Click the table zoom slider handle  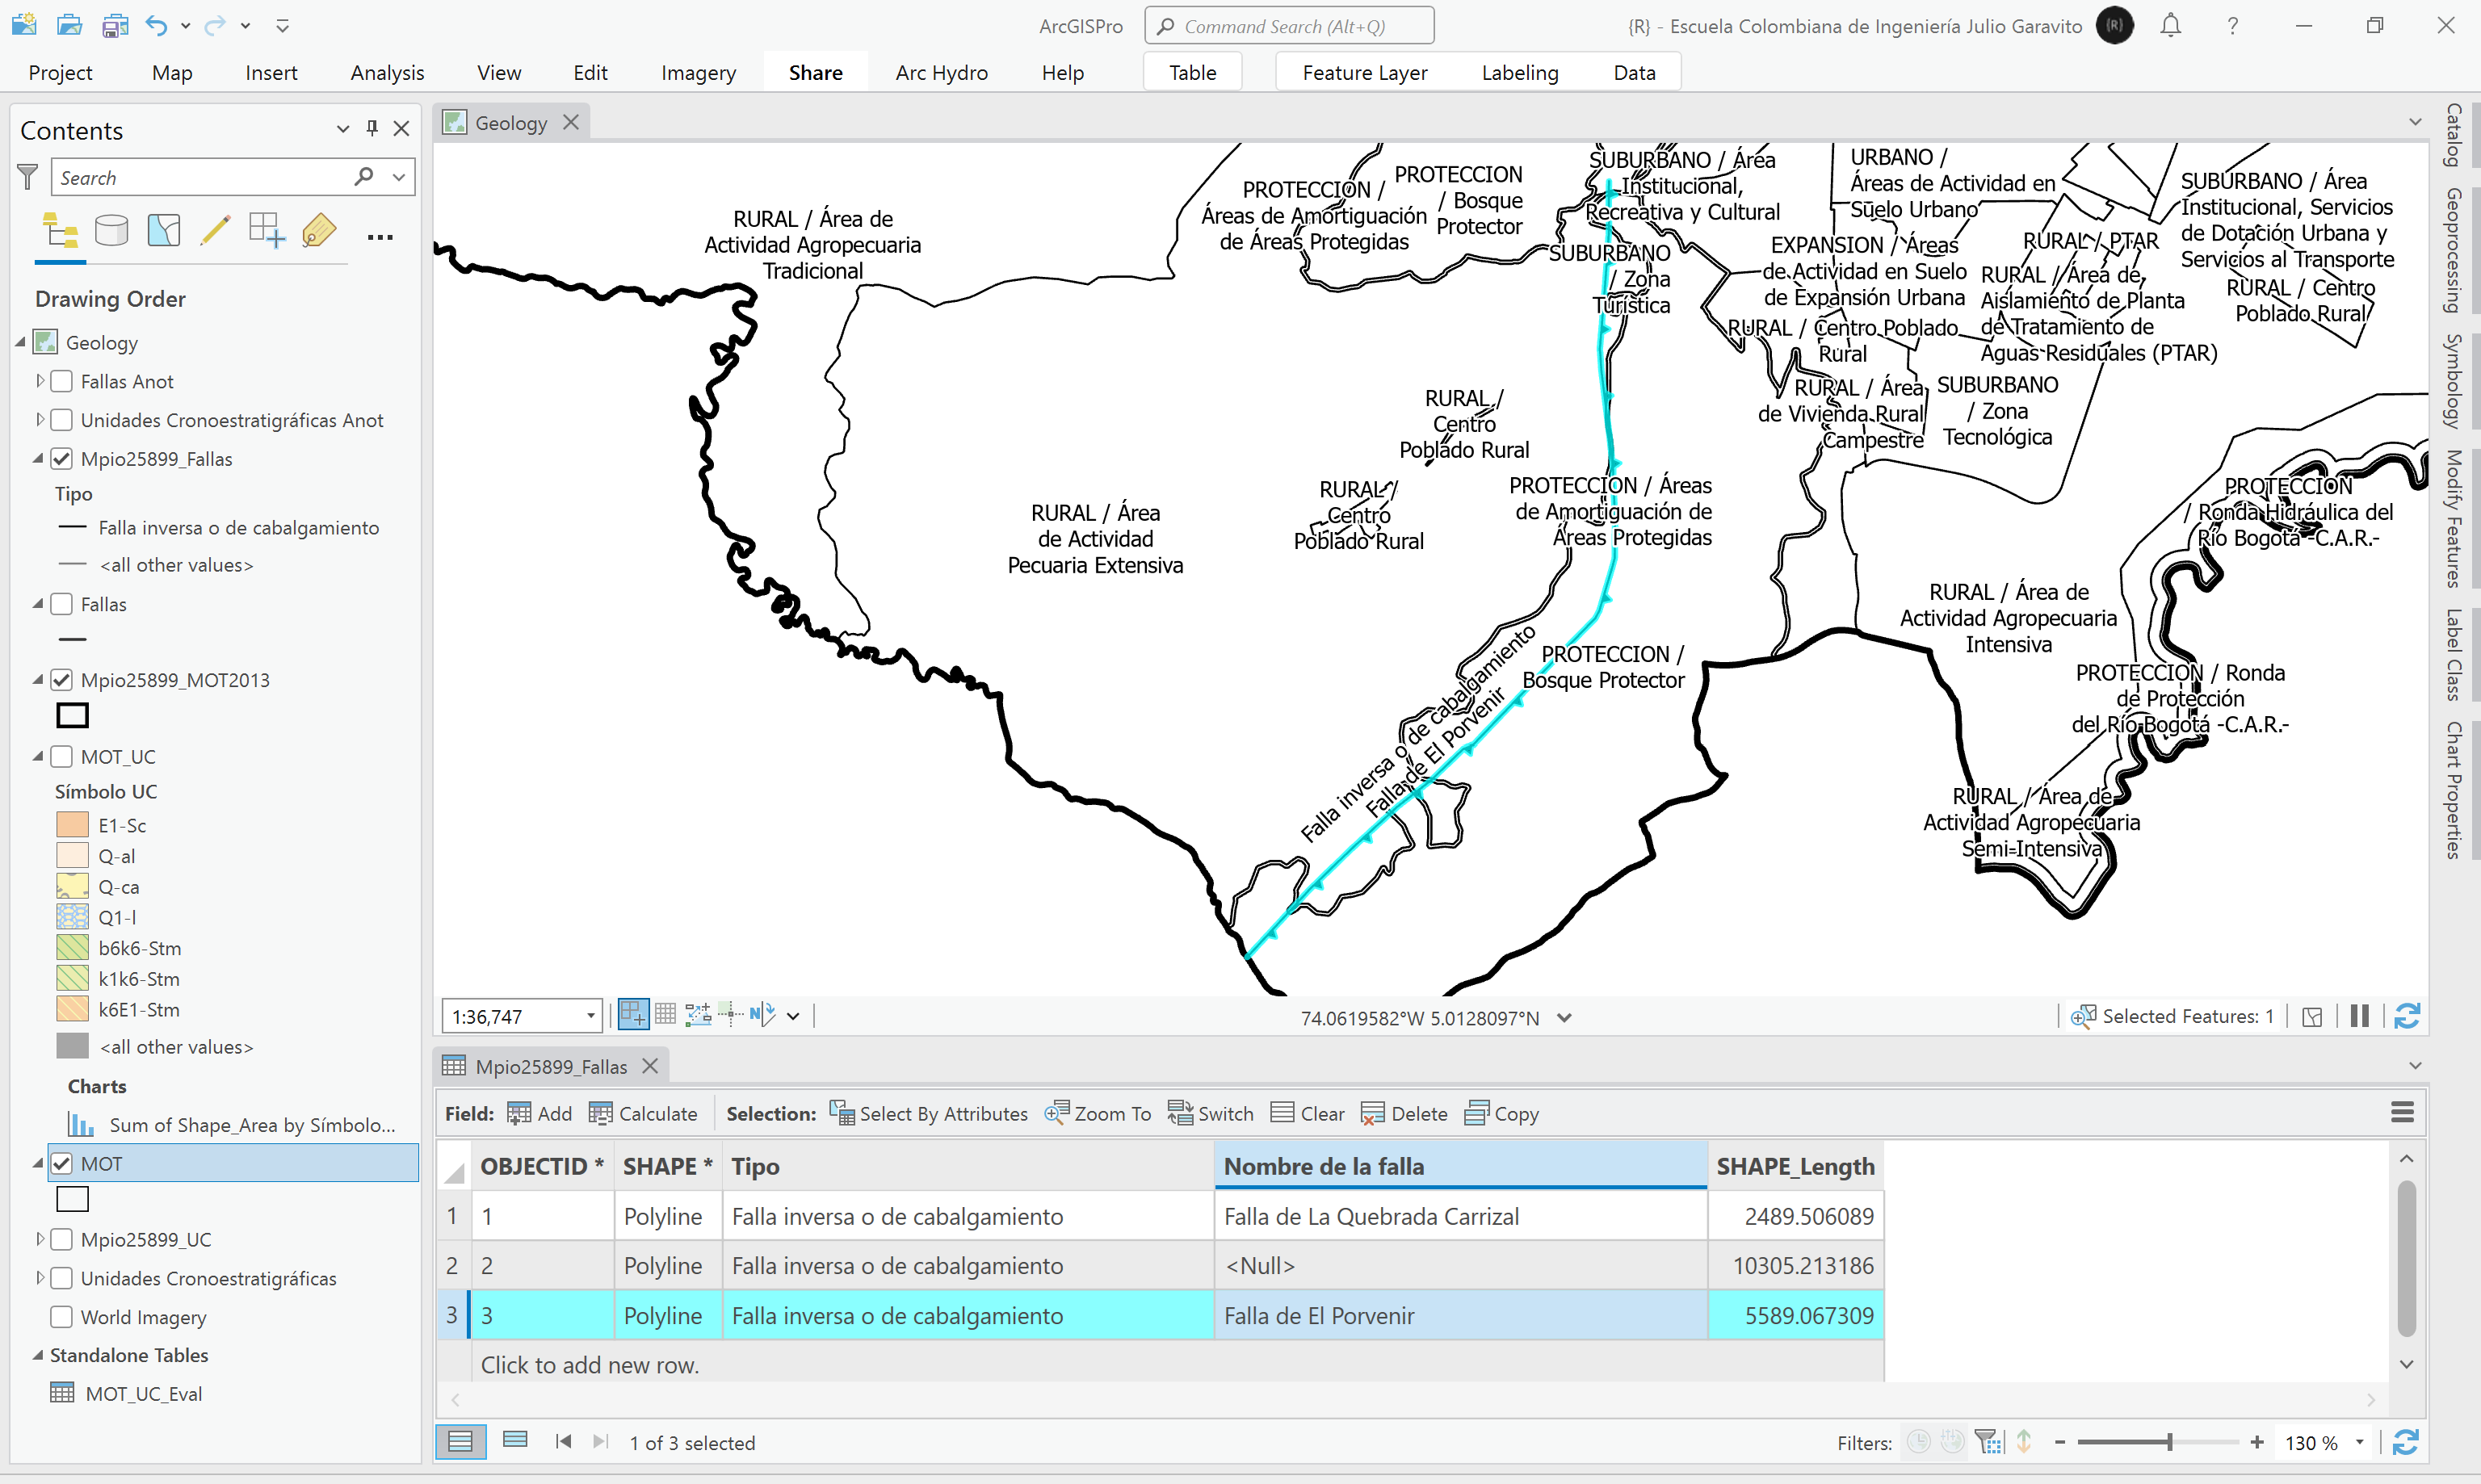pyautogui.click(x=2169, y=1442)
